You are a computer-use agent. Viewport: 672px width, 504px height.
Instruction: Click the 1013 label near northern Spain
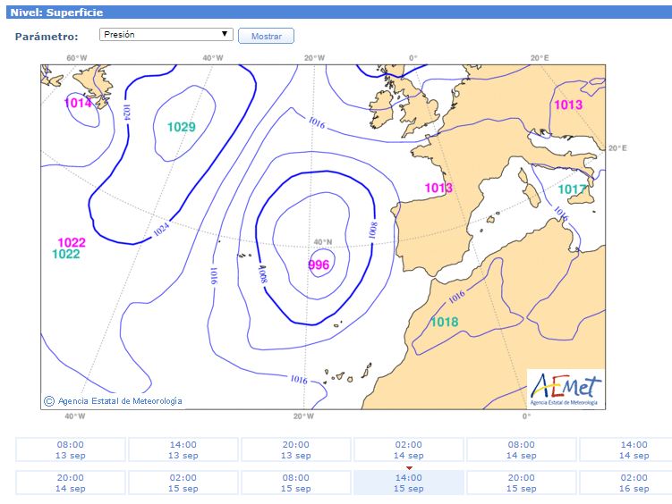click(x=438, y=188)
